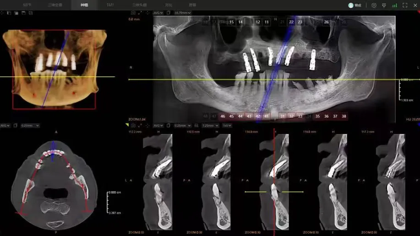Click the green user avatar at top right
The image size is (420, 236).
tap(351, 5)
